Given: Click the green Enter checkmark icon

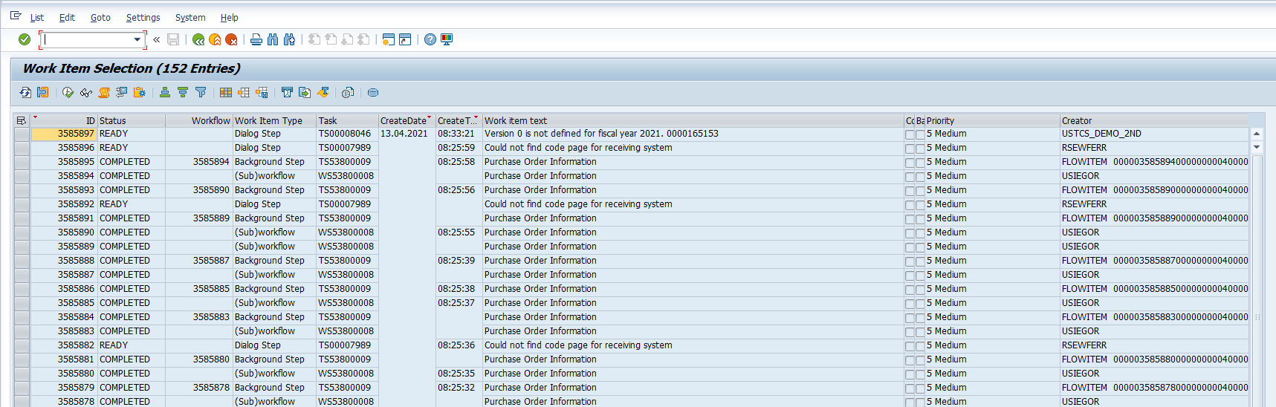Looking at the screenshot, I should pyautogui.click(x=25, y=39).
